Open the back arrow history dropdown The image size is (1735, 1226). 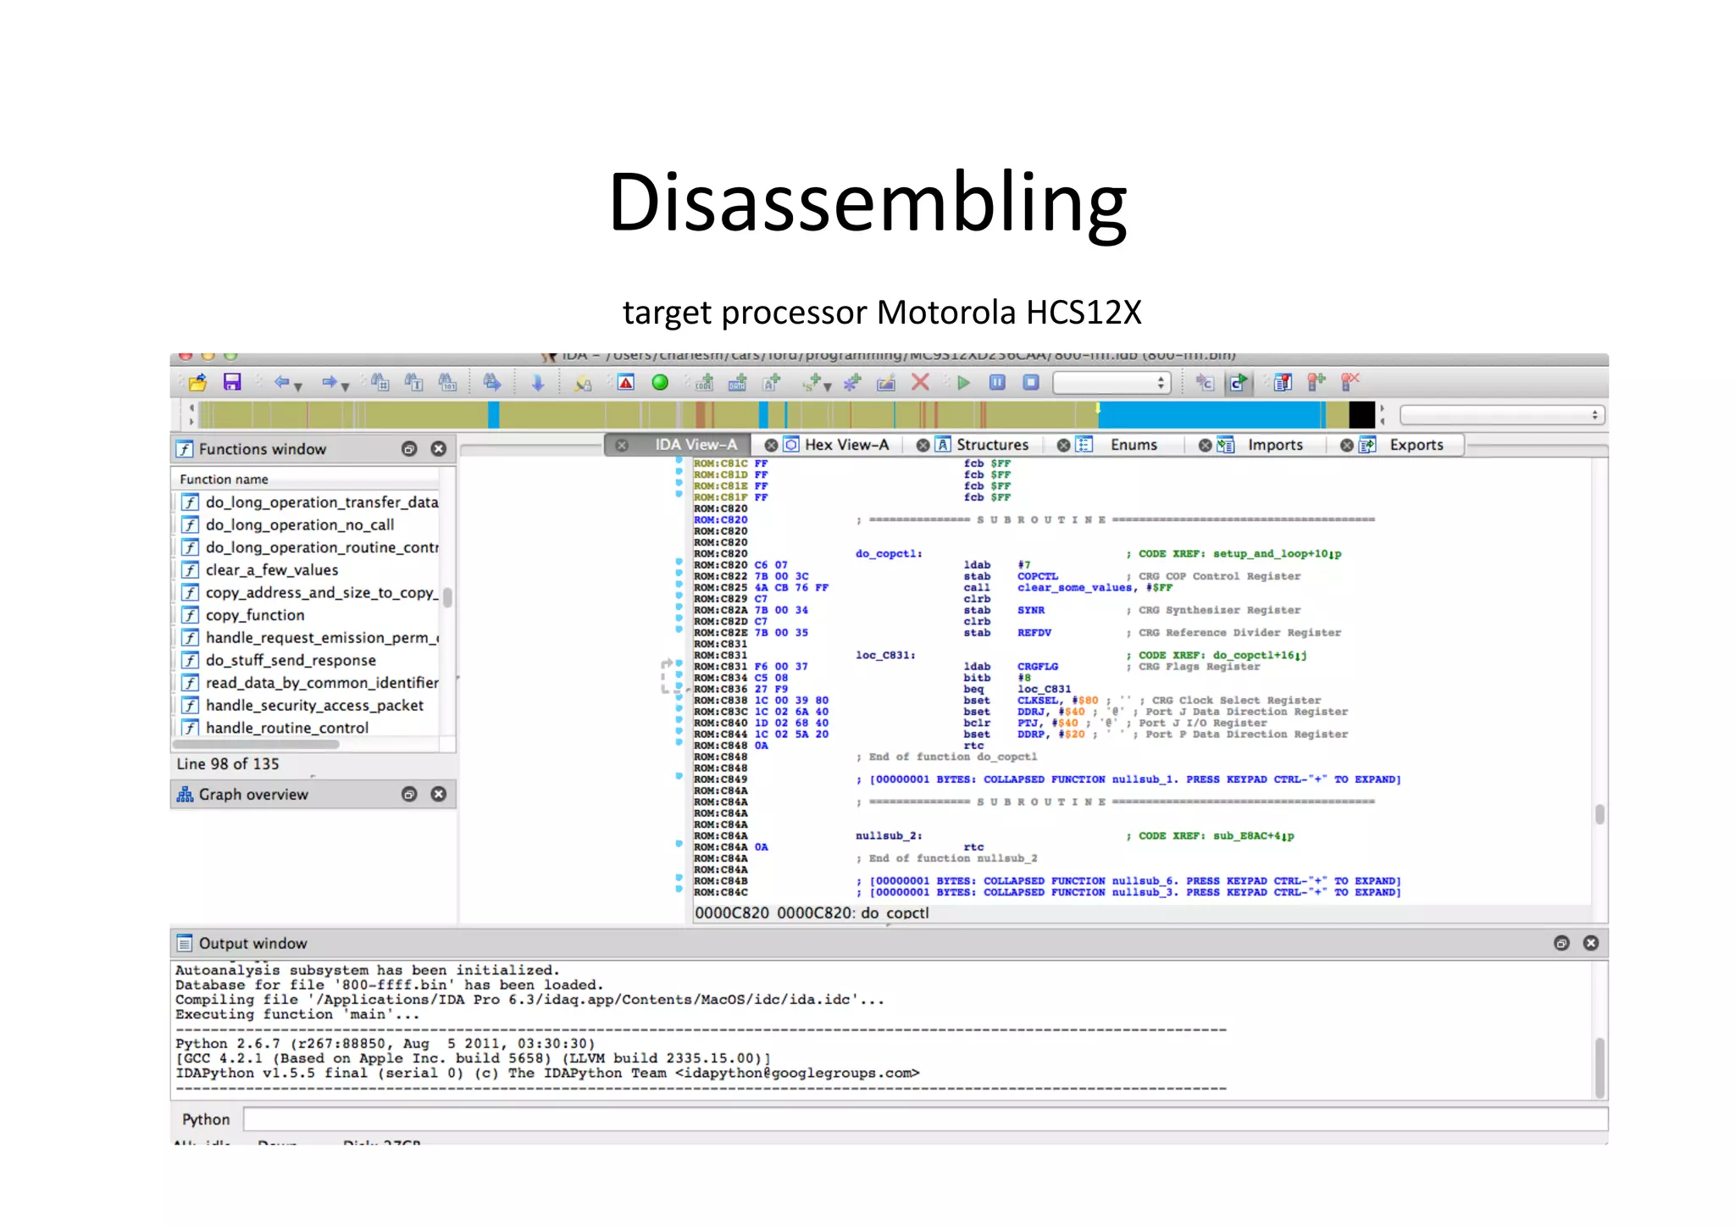pyautogui.click(x=298, y=387)
